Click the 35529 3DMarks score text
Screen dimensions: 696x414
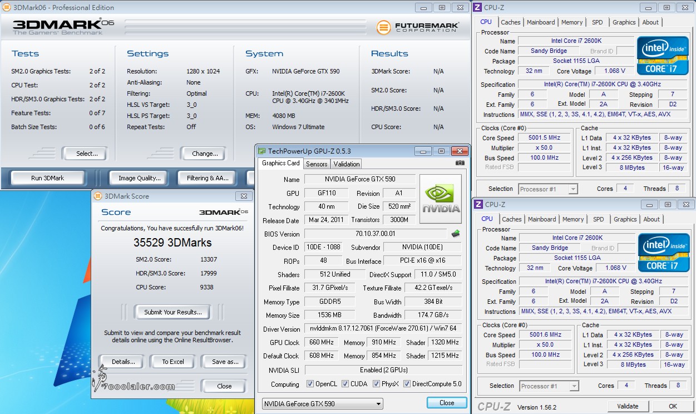(172, 243)
